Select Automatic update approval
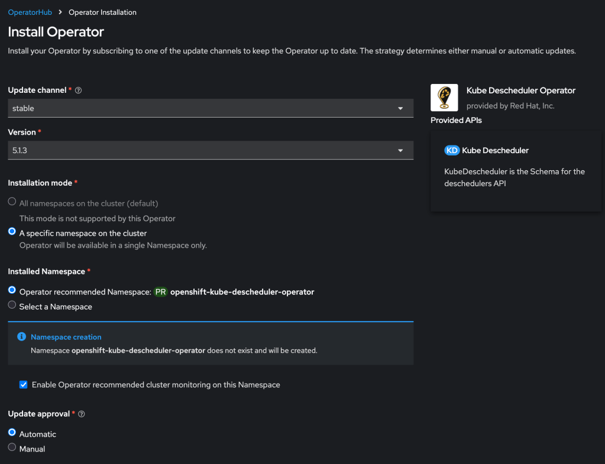Image resolution: width=605 pixels, height=464 pixels. (12, 433)
